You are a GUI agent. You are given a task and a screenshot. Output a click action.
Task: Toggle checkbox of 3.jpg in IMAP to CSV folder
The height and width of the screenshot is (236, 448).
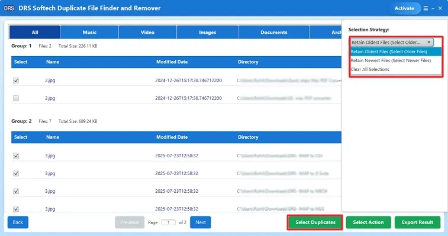pyautogui.click(x=16, y=156)
